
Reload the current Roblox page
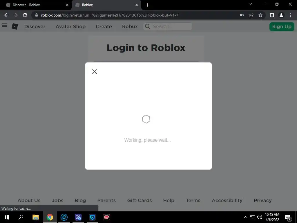coord(25,15)
